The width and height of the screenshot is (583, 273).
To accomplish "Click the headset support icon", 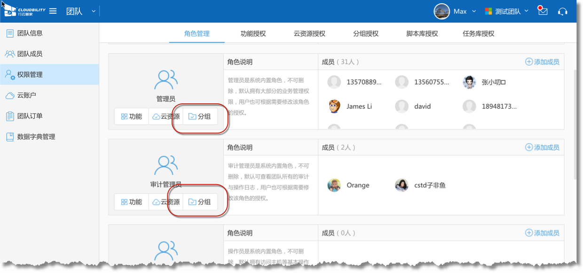I will [562, 11].
